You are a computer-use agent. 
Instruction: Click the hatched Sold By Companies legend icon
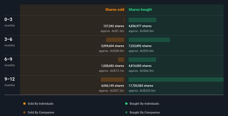24,112
